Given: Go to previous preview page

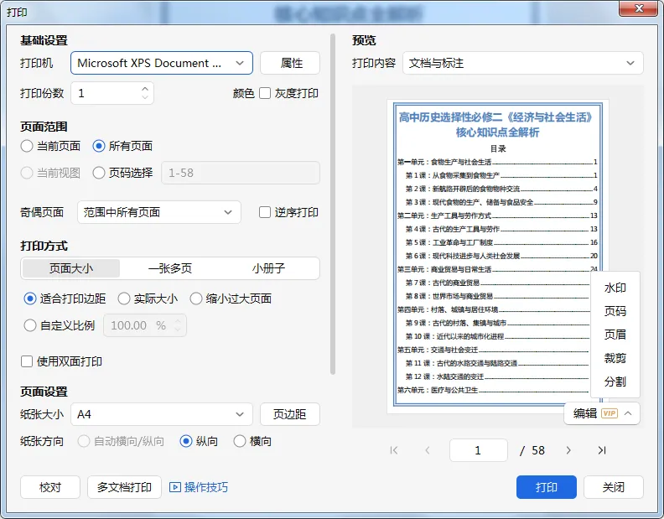Looking at the screenshot, I should pyautogui.click(x=428, y=450).
